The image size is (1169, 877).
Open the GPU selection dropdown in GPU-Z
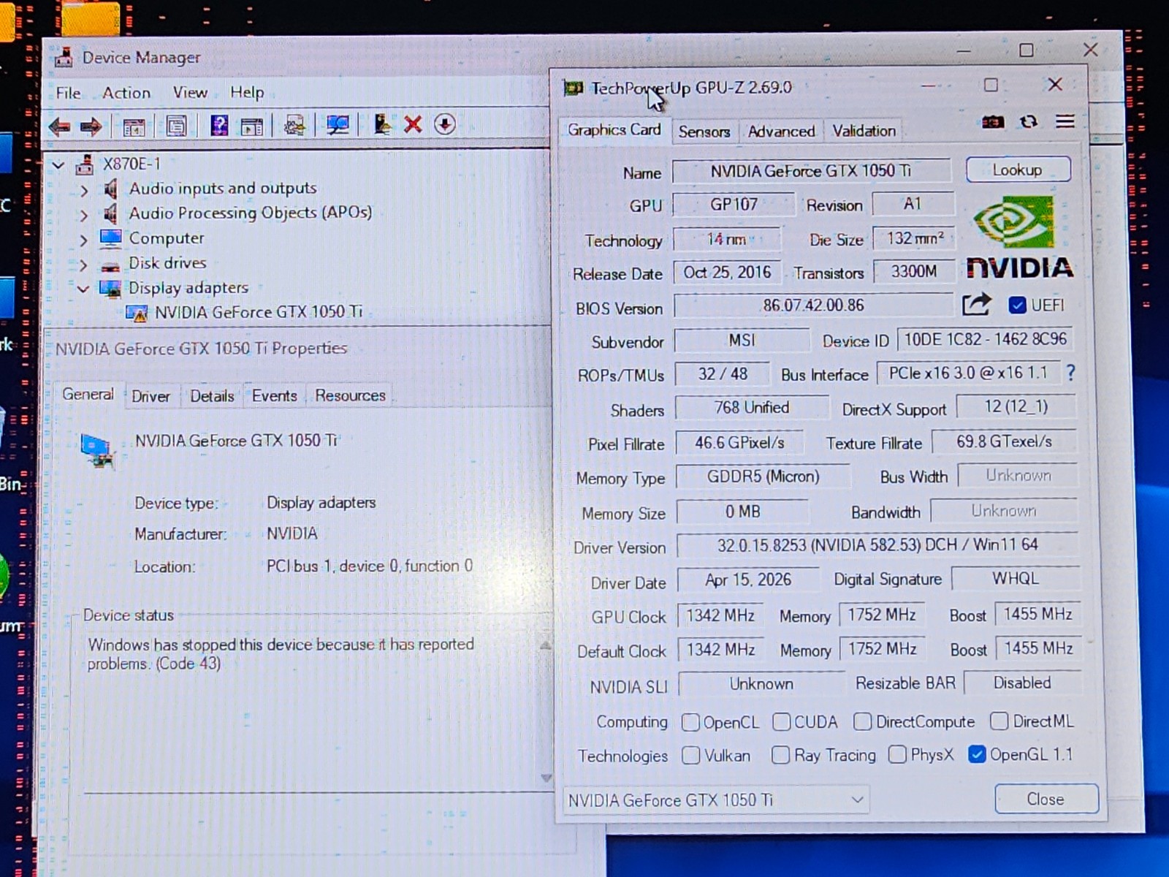coord(716,800)
